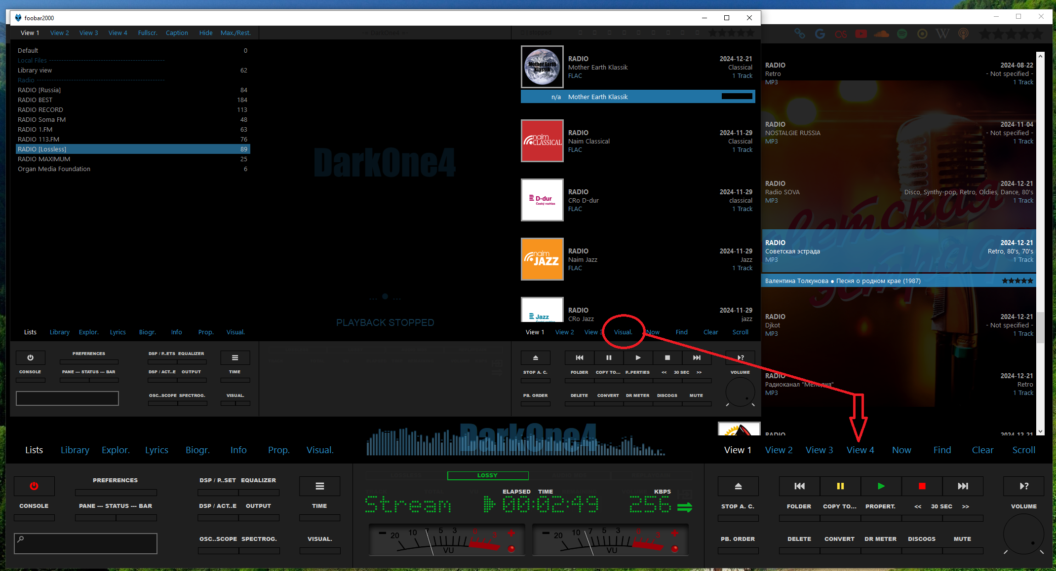Click rating stars on Валентина Толкунова track
1056x571 pixels.
pyautogui.click(x=1017, y=281)
